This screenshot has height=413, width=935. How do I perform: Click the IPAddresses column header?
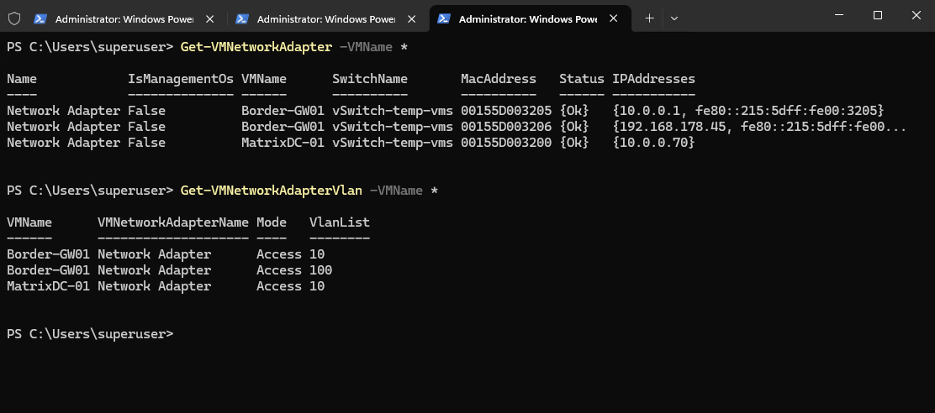point(653,79)
